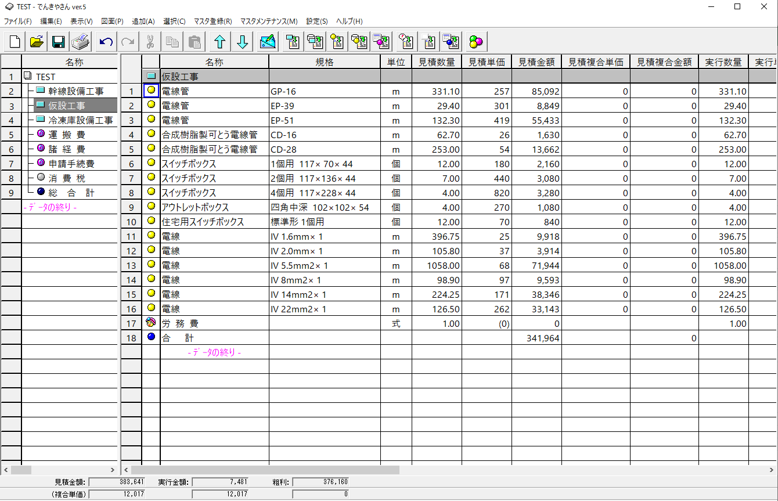Open the 追加(A) menu
778x501 pixels.
click(143, 21)
